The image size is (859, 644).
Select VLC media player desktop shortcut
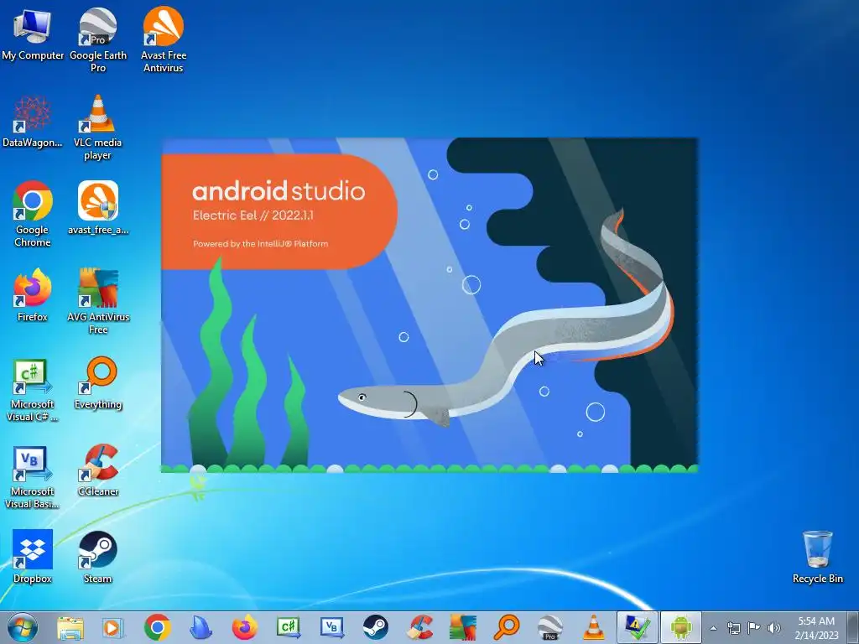(x=97, y=127)
